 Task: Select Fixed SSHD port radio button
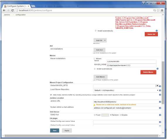tap(94, 115)
